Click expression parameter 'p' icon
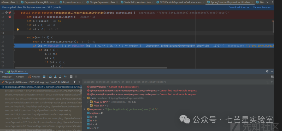 click(x=88, y=109)
